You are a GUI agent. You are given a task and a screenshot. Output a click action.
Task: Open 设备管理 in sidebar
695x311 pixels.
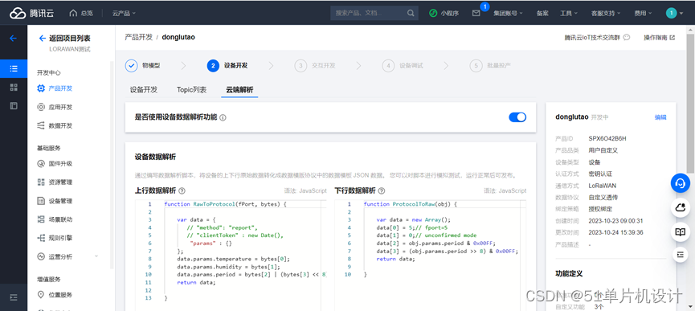tap(60, 201)
